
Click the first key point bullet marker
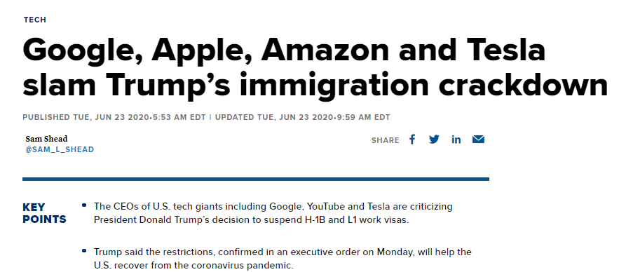(x=84, y=205)
